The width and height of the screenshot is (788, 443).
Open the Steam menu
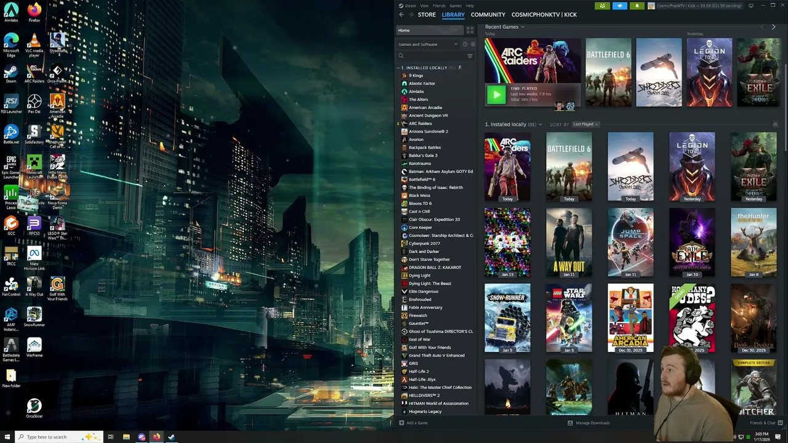410,6
